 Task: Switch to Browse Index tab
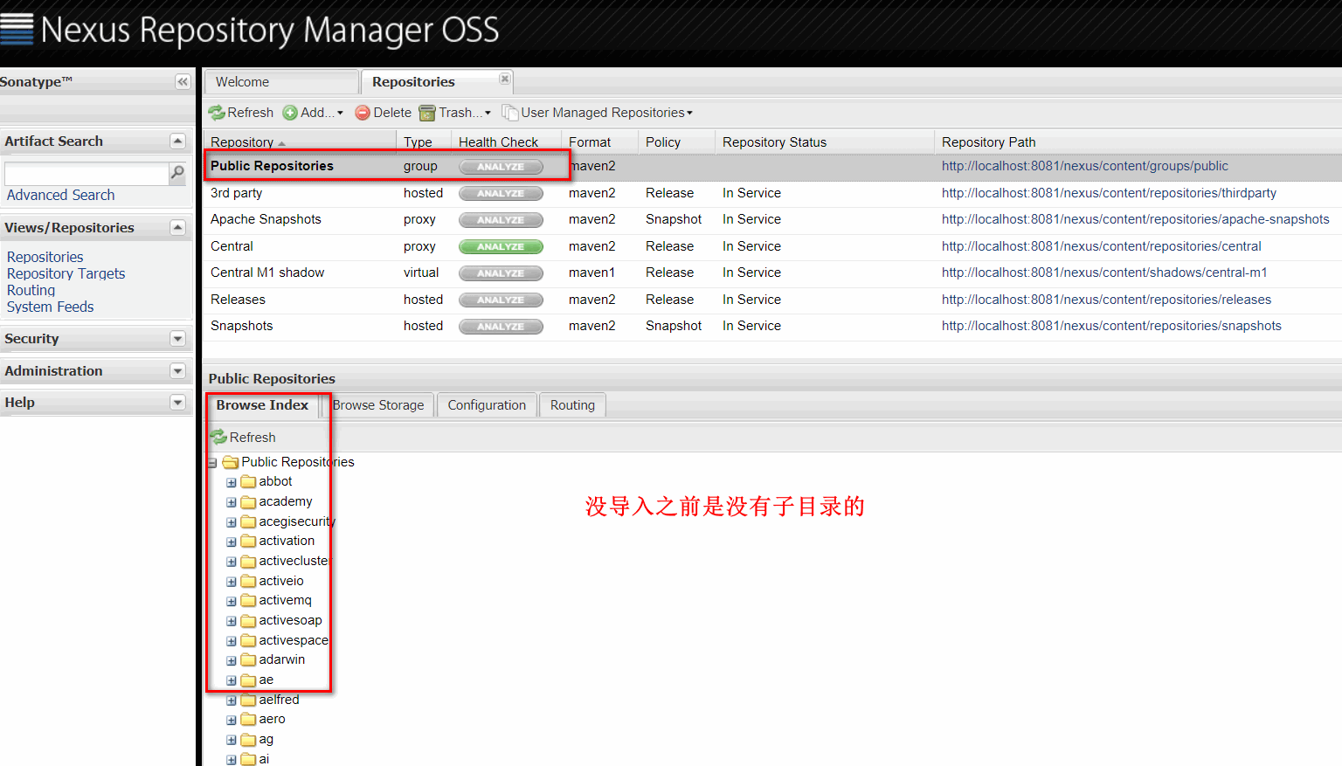262,405
